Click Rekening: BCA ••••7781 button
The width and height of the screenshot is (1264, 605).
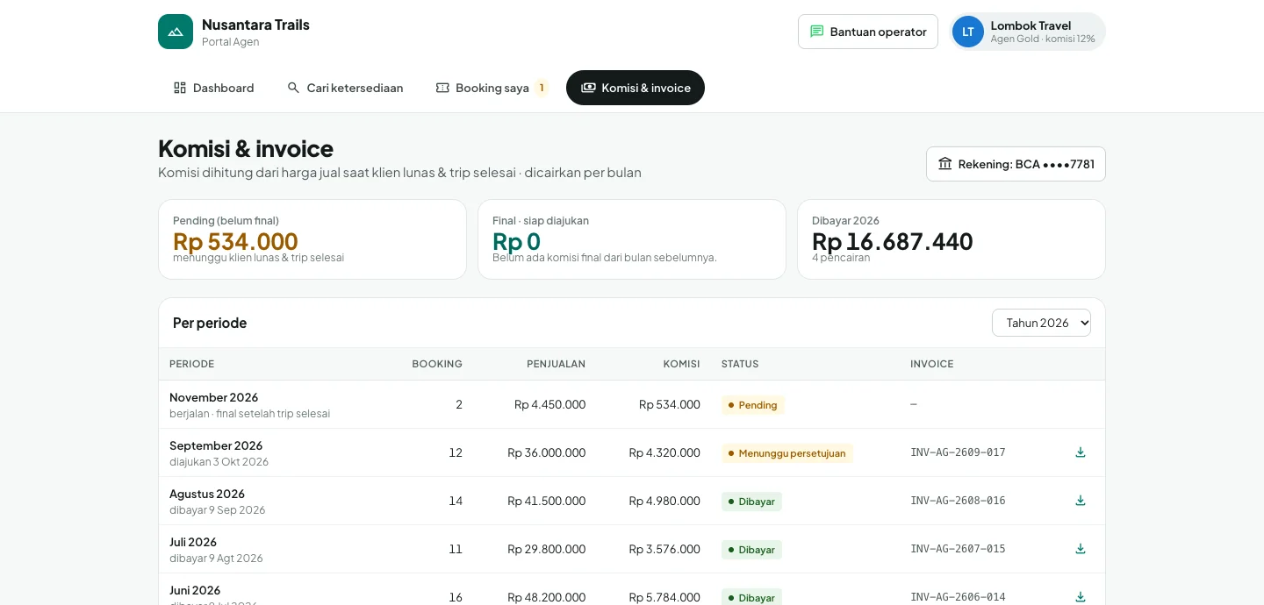(x=1016, y=164)
